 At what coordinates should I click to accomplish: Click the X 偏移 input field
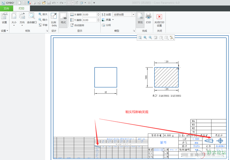pyautogui.click(x=89, y=14)
